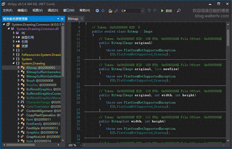Expand the FxResources.System.Drawing namespace
The image size is (232, 149).
point(14,55)
